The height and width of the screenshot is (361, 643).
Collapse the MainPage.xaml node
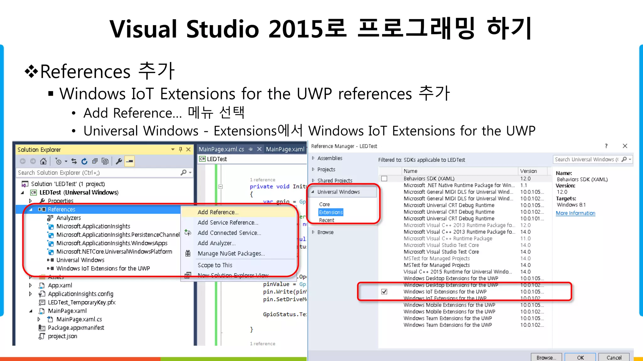[30, 311]
